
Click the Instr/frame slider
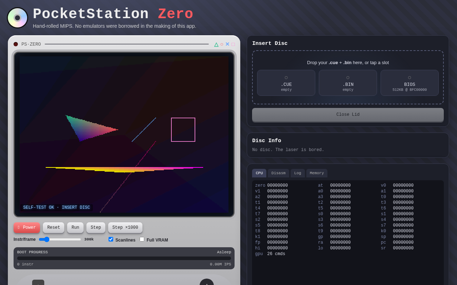[60, 239]
